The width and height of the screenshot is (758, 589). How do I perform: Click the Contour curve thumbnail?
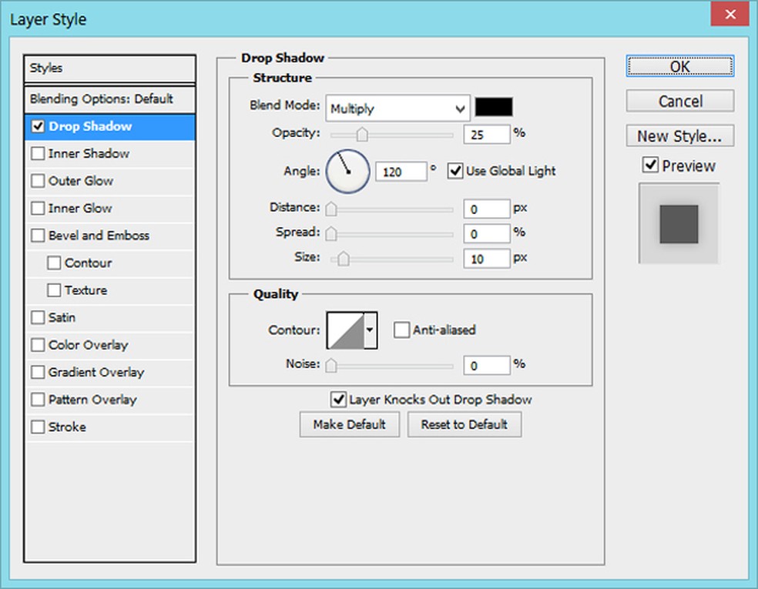(x=345, y=330)
